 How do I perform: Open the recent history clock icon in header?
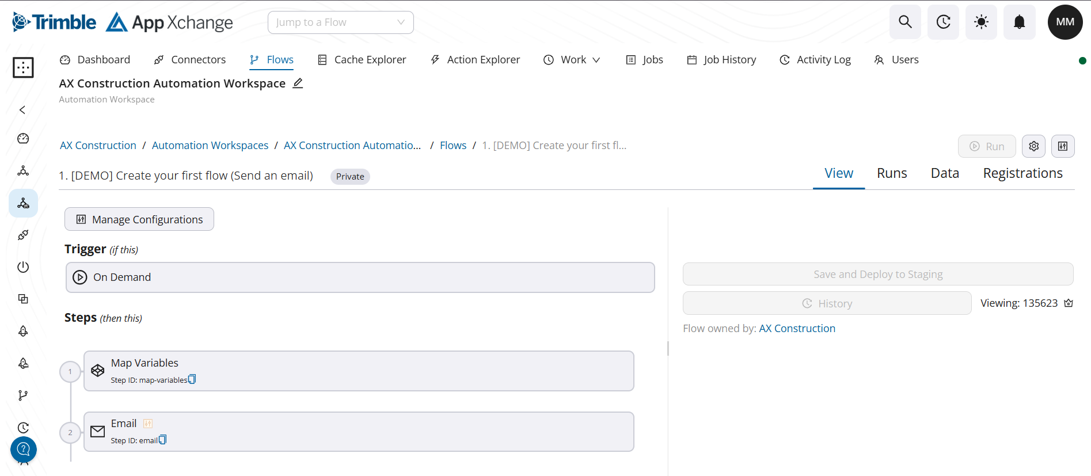pyautogui.click(x=943, y=22)
